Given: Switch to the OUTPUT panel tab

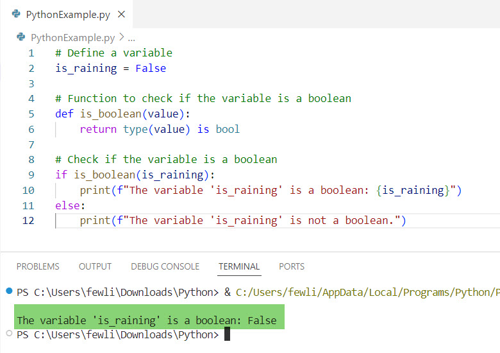Looking at the screenshot, I should (95, 266).
